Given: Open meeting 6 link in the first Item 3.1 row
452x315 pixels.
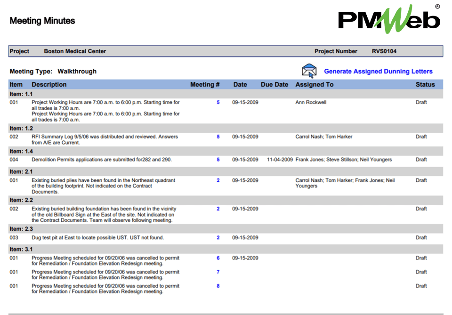Looking at the screenshot, I should click(218, 258).
